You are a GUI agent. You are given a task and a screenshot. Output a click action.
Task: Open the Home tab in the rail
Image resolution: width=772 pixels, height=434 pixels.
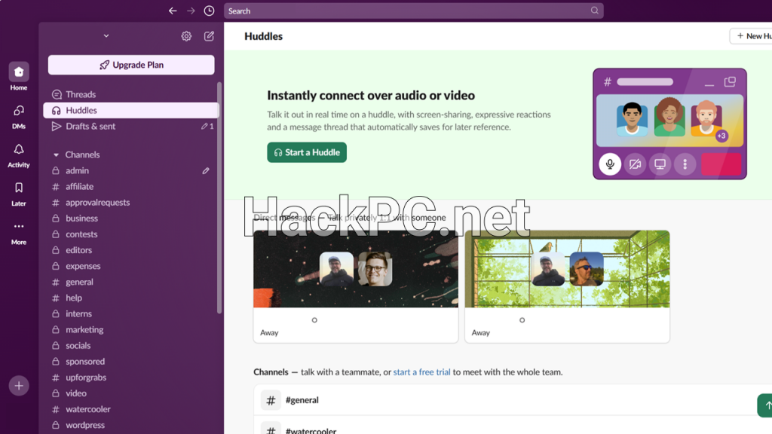(x=19, y=77)
